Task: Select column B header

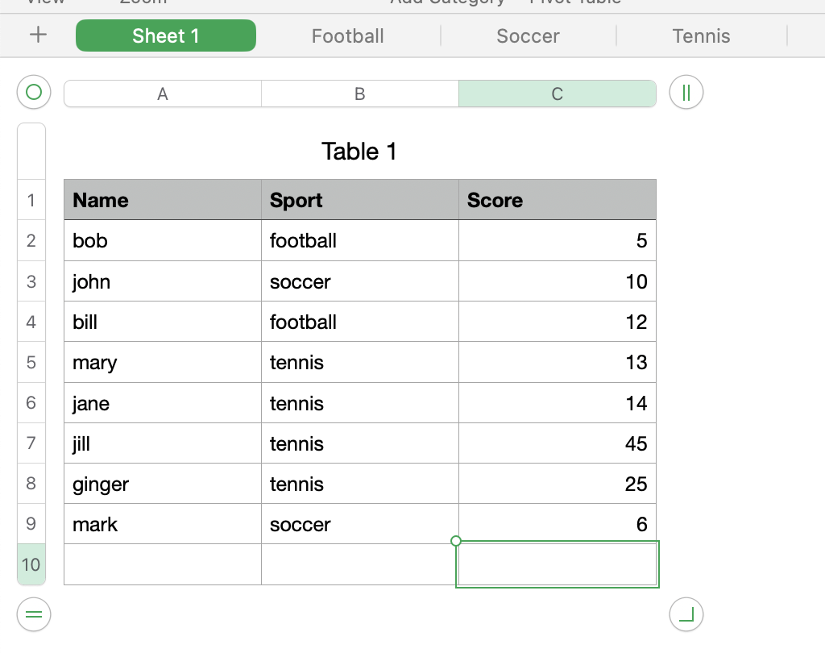Action: pos(360,94)
